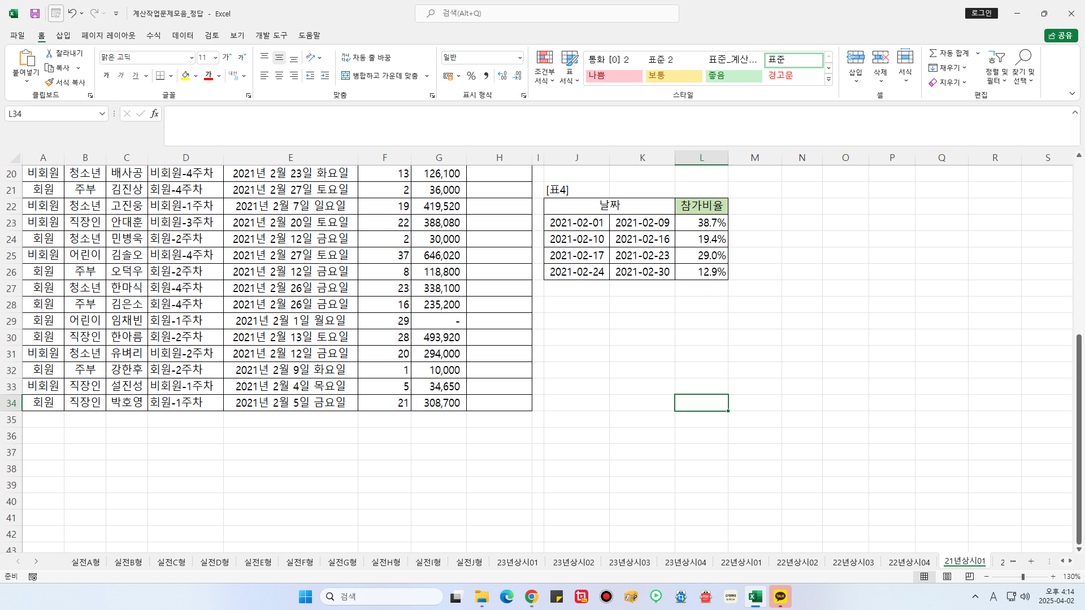Toggle wrap text (자동 줄 바꿈)

366,58
